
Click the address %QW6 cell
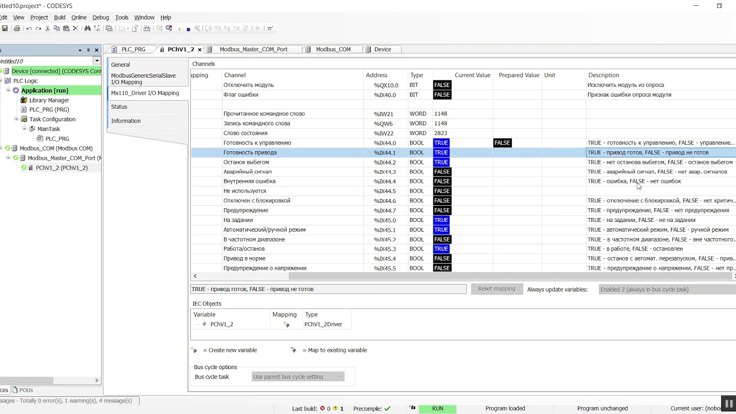point(385,123)
